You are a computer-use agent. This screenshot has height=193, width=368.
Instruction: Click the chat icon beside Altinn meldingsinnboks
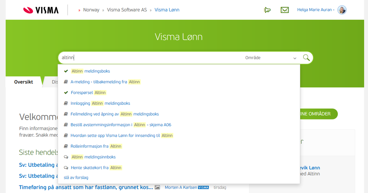[66, 157]
